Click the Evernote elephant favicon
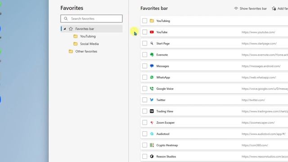Image resolution: width=288 pixels, height=162 pixels. click(x=152, y=55)
